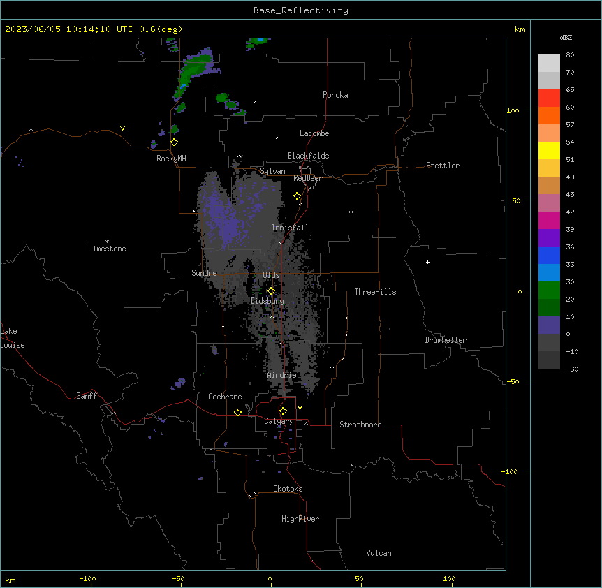Select the yellow diamond marker below Olds

(x=272, y=291)
